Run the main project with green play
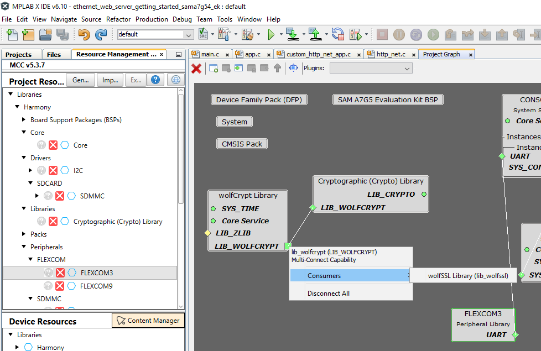Image resolution: width=541 pixels, height=351 pixels. [271, 34]
